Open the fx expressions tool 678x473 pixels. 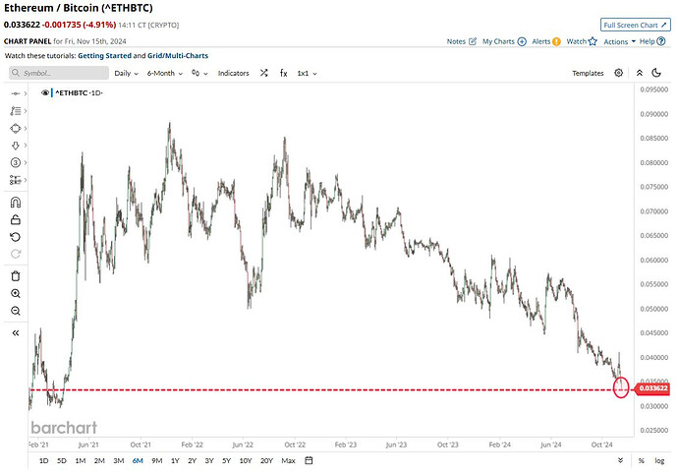click(283, 73)
